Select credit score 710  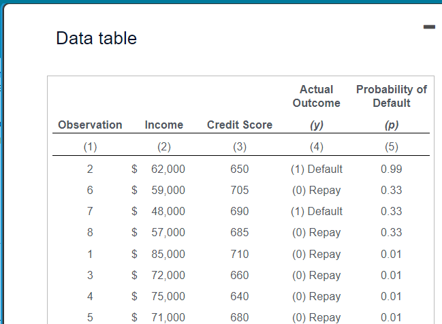pos(240,254)
